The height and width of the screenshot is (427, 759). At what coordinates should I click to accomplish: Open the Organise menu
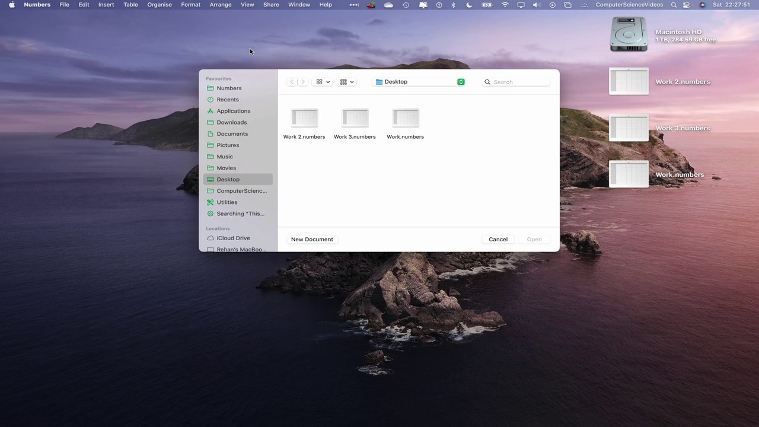coord(160,5)
